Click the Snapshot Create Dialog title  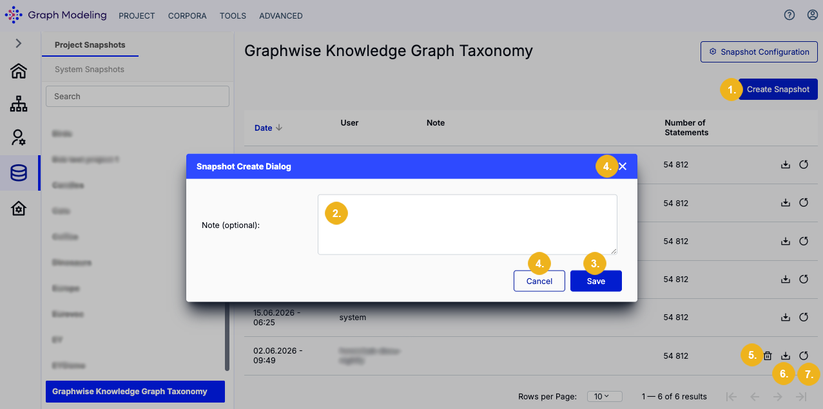tap(244, 167)
